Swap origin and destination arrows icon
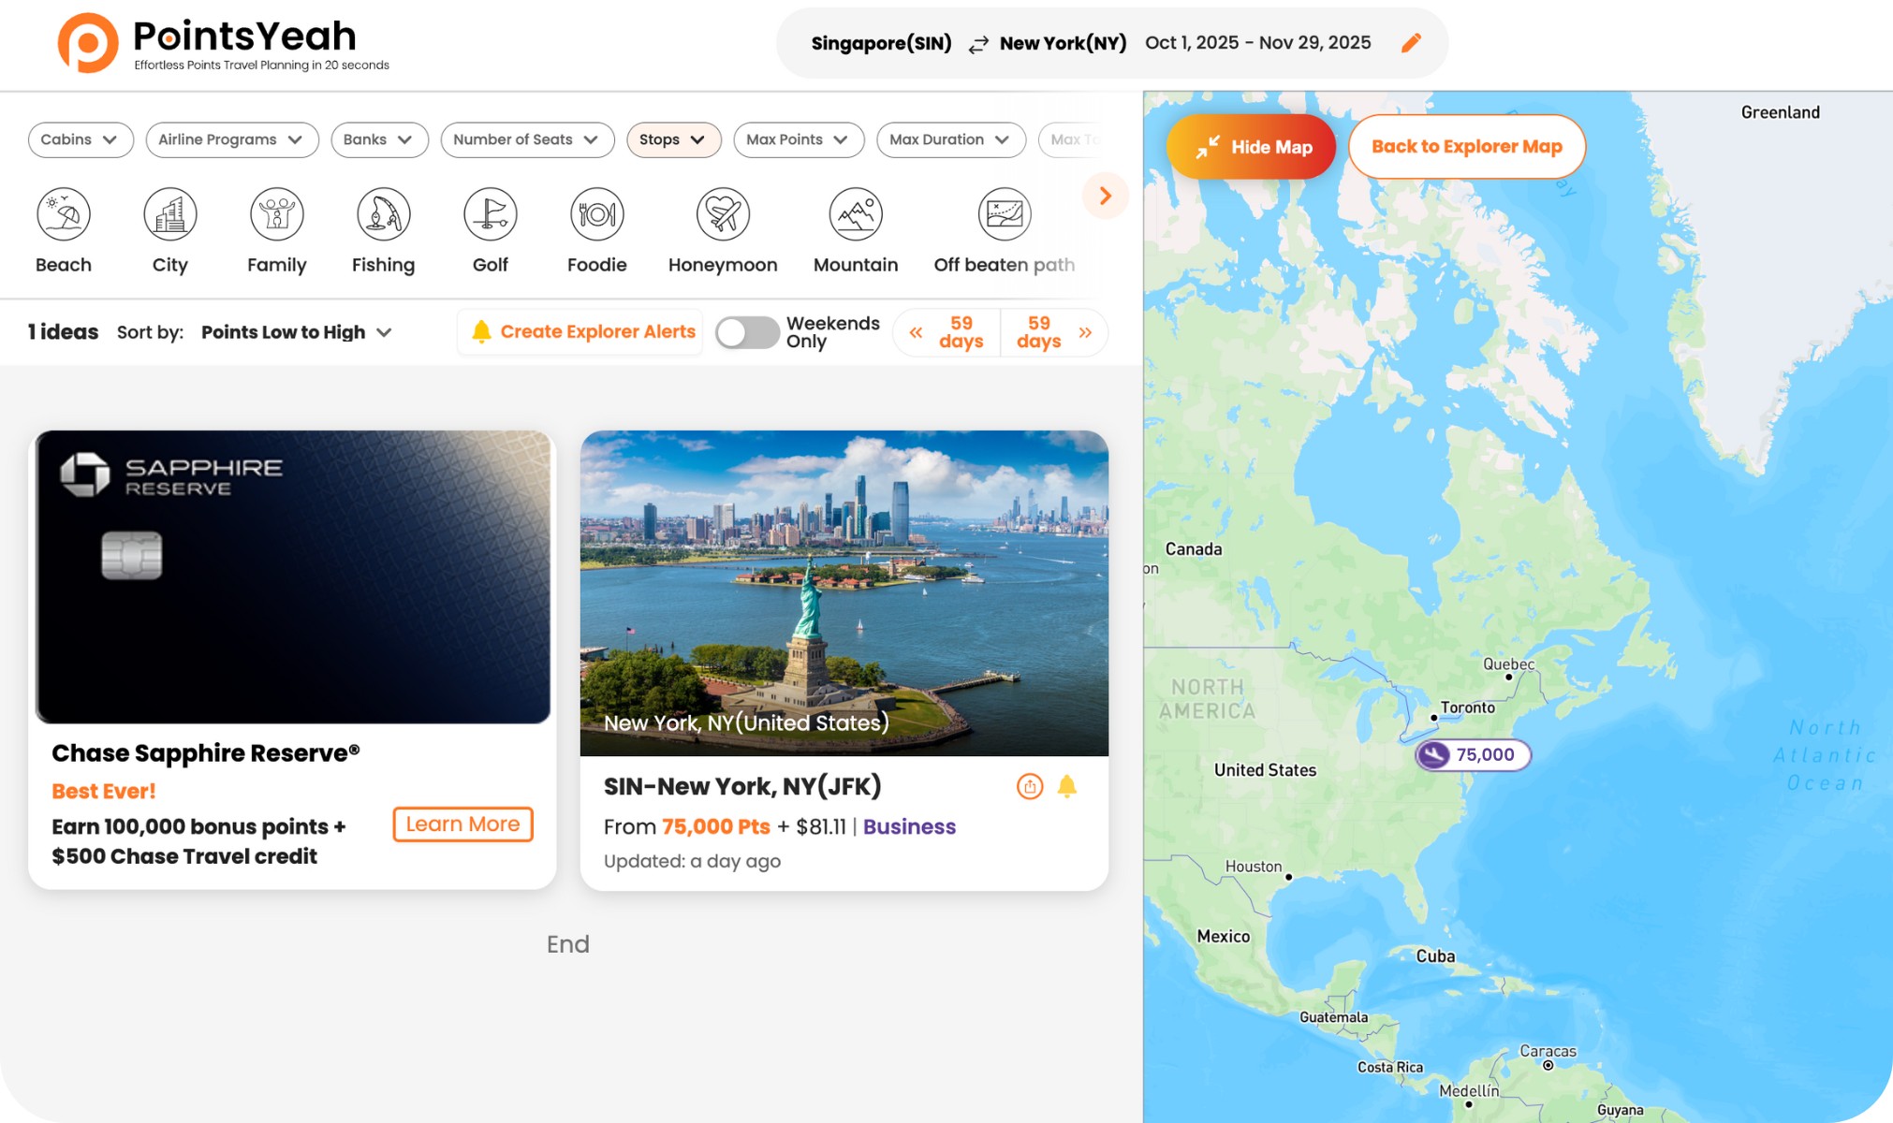This screenshot has width=1893, height=1123. (x=977, y=44)
